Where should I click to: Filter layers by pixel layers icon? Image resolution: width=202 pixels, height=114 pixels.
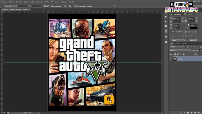[188, 47]
